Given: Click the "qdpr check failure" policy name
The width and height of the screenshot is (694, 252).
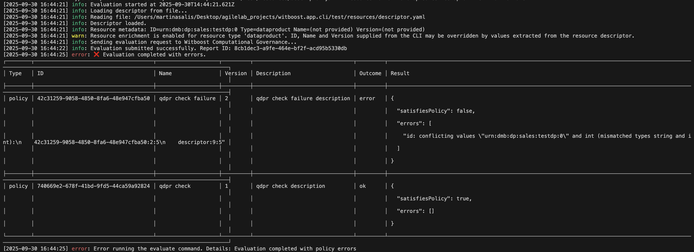Looking at the screenshot, I should 187,98.
